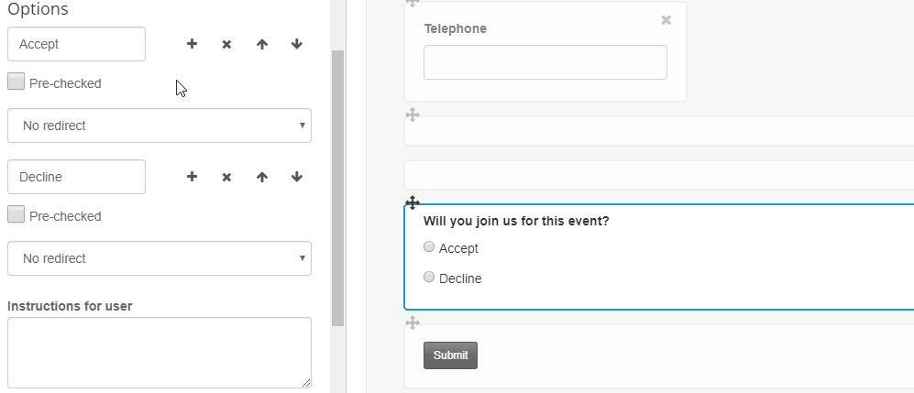The image size is (914, 393).
Task: Enable Pre-checked for the Decline option
Action: (17, 214)
